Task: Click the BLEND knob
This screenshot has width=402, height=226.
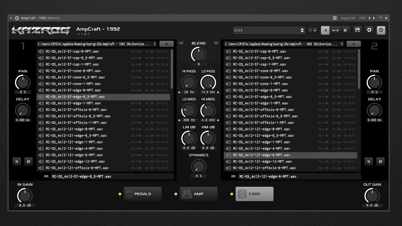Action: pos(199,54)
